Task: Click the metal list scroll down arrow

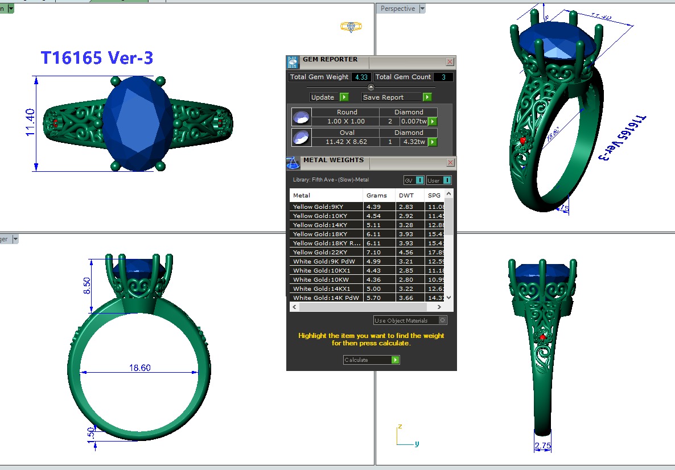Action: click(448, 298)
